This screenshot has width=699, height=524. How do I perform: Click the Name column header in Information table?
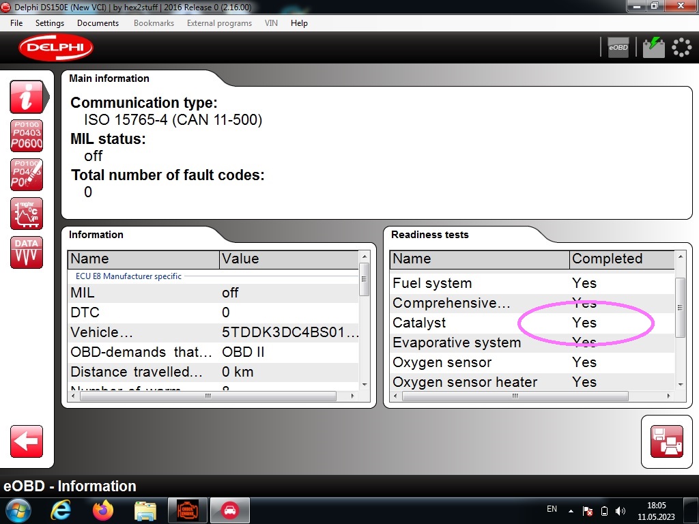click(143, 259)
